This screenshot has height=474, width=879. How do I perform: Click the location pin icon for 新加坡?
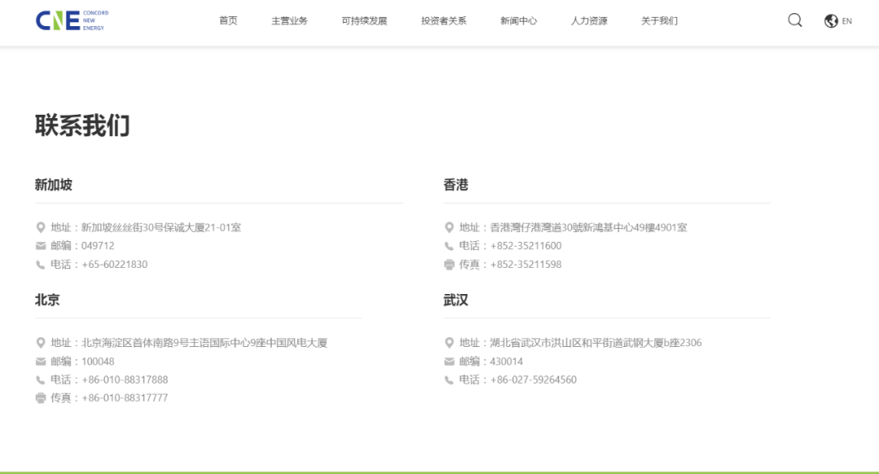coord(40,227)
